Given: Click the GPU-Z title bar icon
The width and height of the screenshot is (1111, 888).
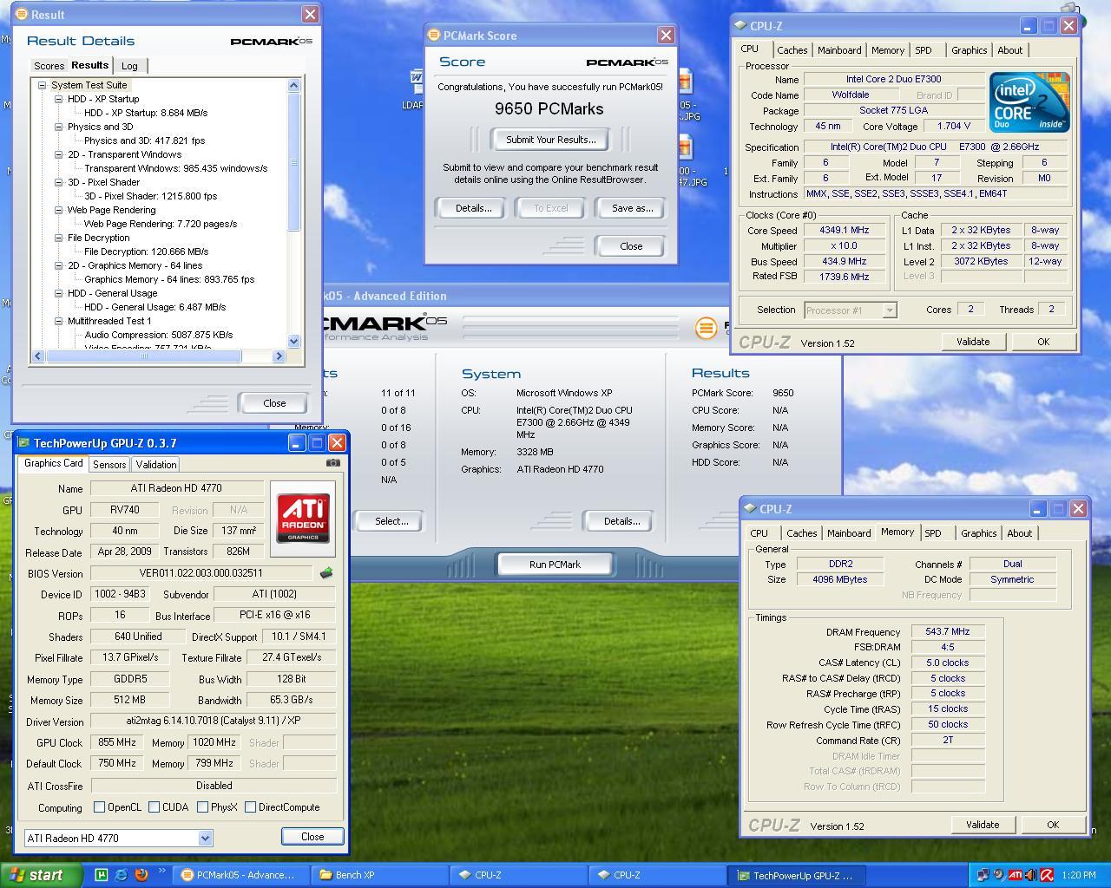Looking at the screenshot, I should coord(24,443).
